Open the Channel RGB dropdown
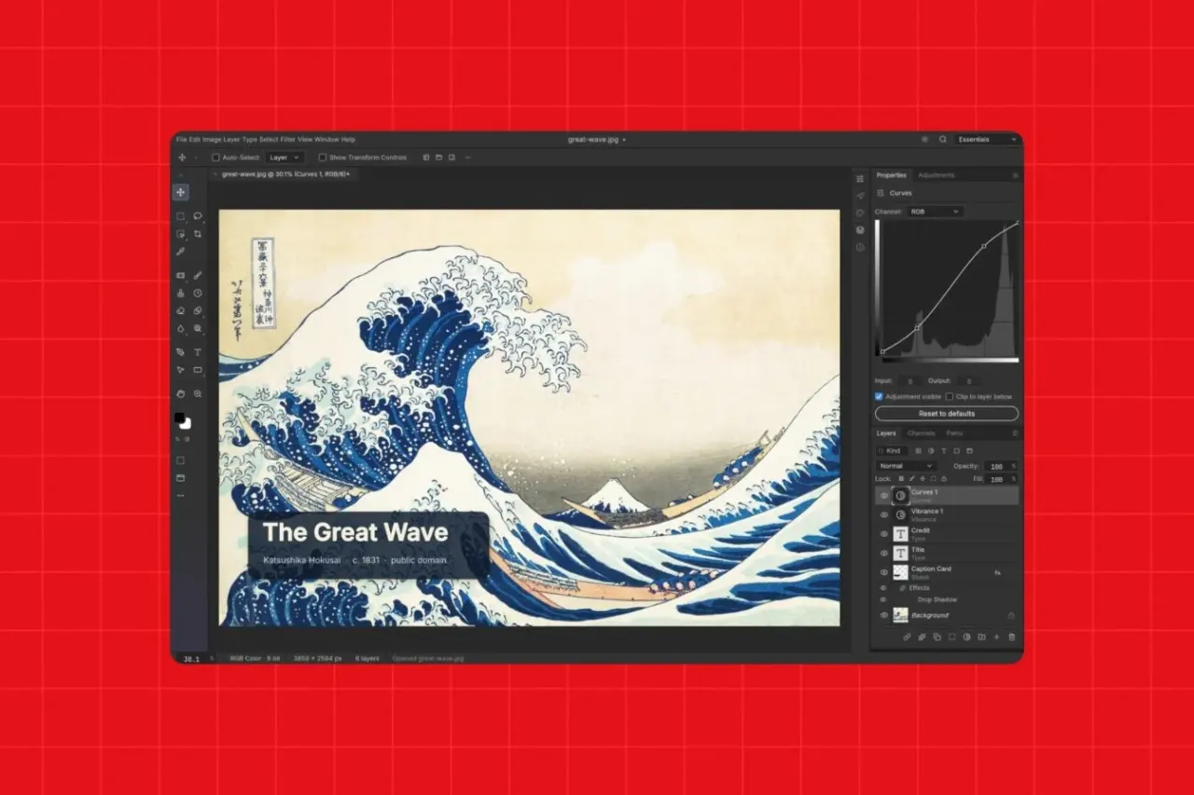1194x795 pixels. point(935,212)
